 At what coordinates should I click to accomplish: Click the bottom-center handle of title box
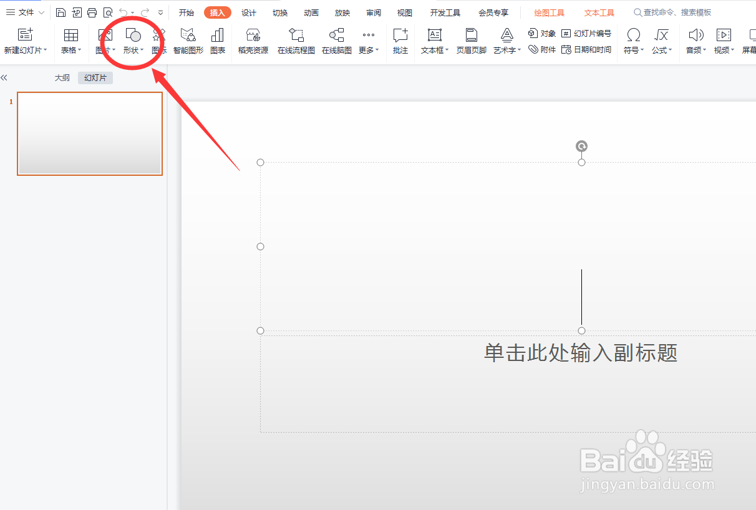(581, 330)
